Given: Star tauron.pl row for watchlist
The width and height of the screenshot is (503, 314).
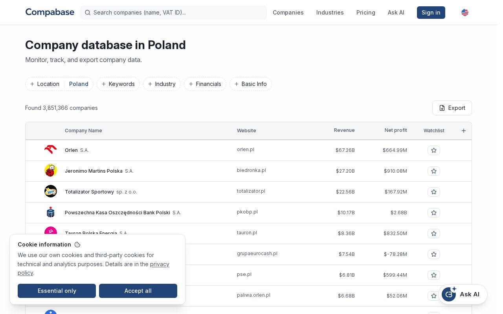Looking at the screenshot, I should coord(434,234).
